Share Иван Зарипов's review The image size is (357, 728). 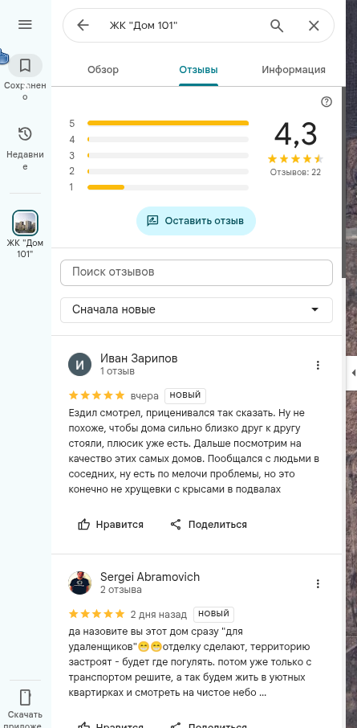(x=208, y=525)
